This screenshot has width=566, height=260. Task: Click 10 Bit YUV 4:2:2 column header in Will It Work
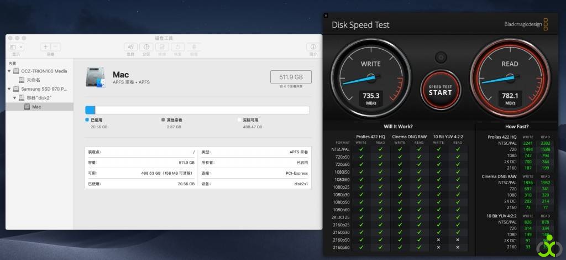(448, 137)
